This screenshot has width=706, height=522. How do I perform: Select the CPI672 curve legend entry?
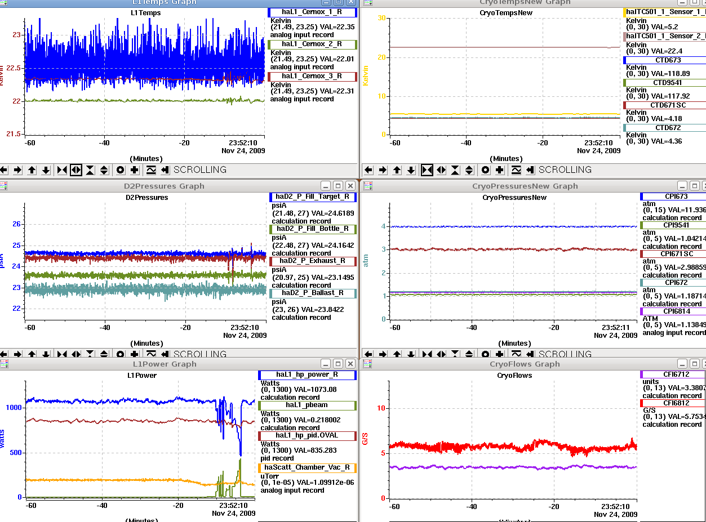(673, 283)
